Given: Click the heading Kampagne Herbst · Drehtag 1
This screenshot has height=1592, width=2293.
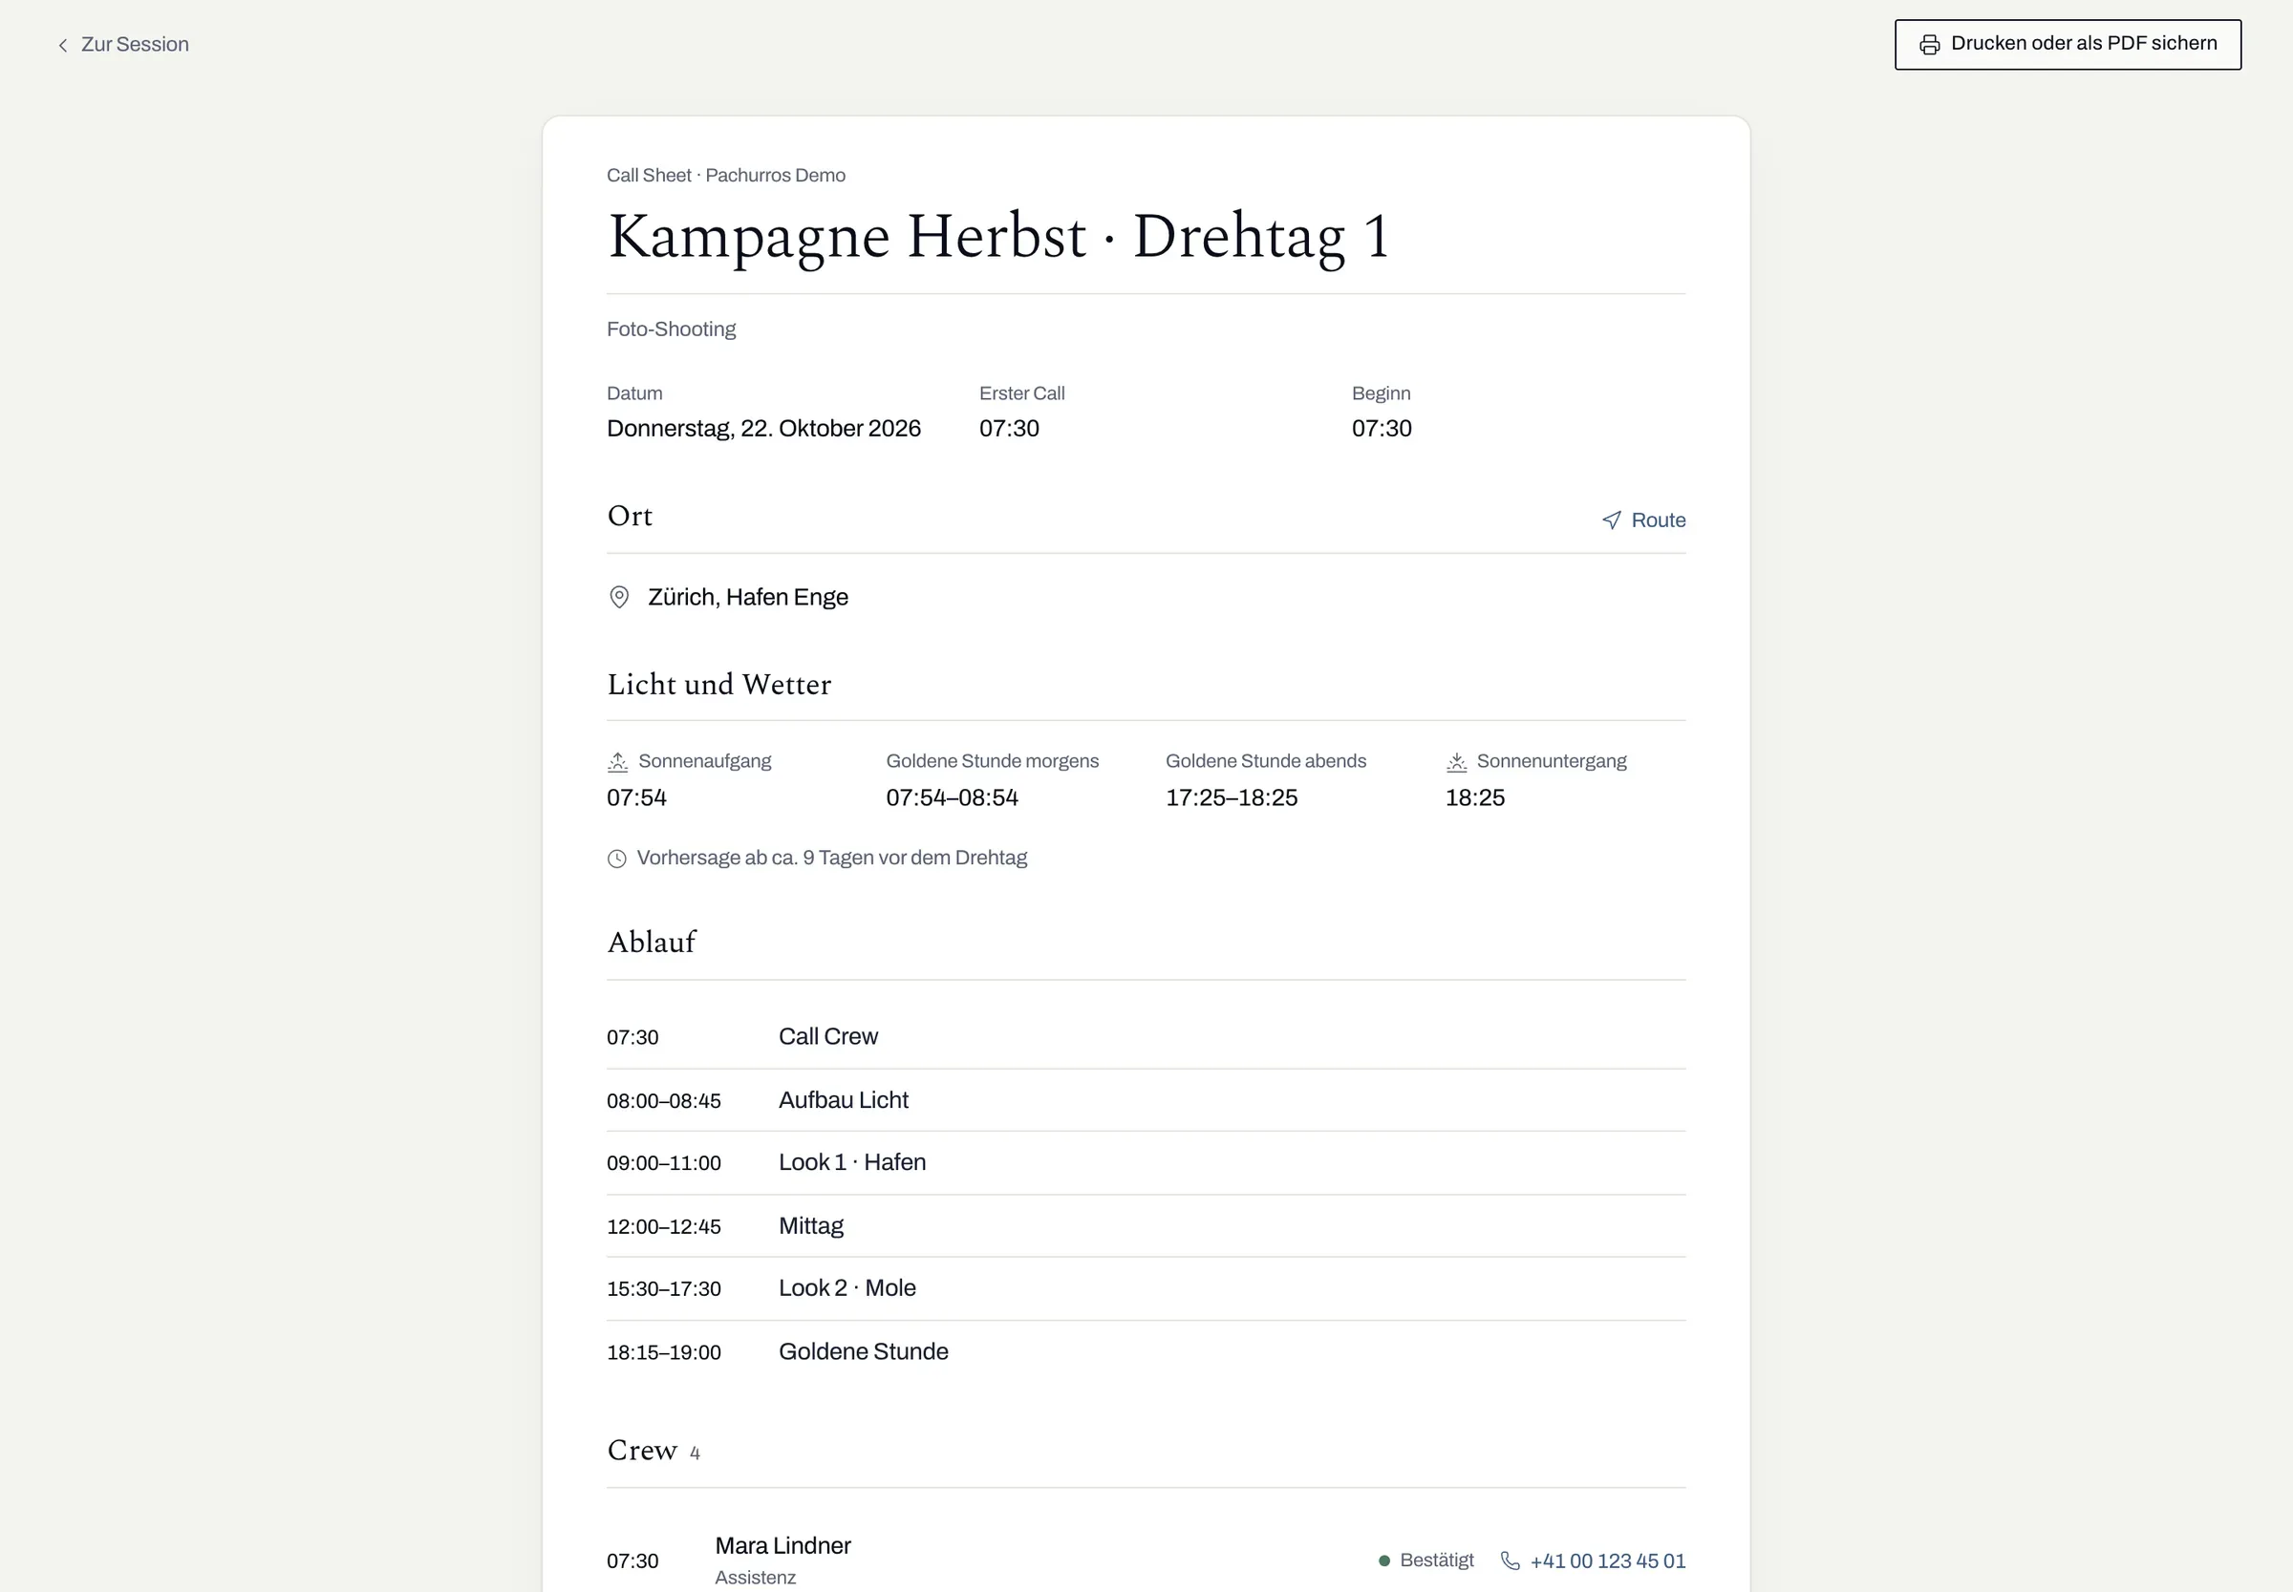Looking at the screenshot, I should tap(998, 237).
